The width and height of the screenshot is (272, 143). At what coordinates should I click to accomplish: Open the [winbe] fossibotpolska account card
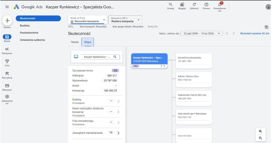tap(194, 61)
